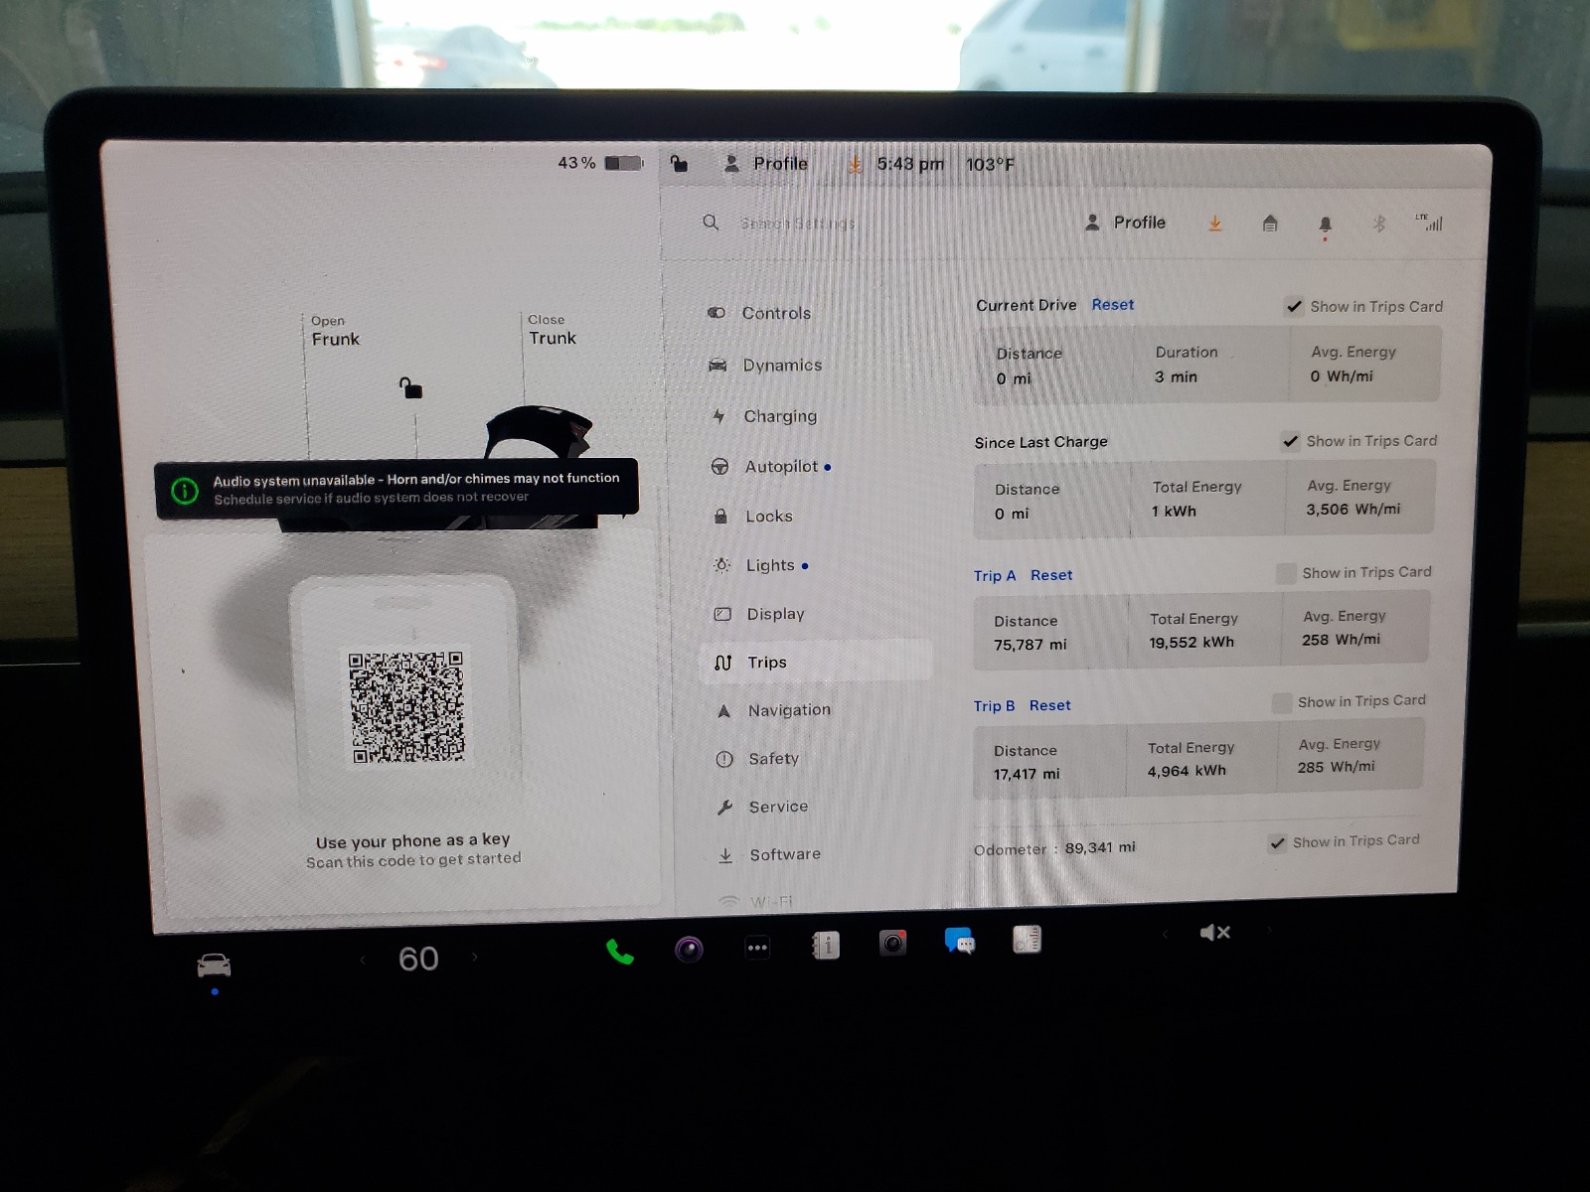The image size is (1590, 1192).
Task: Open the Lights menu item
Action: click(761, 565)
